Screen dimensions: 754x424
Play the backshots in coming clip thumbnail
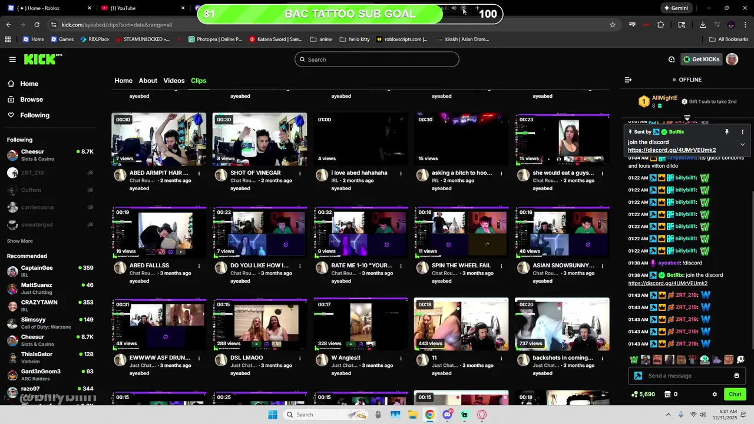point(562,324)
